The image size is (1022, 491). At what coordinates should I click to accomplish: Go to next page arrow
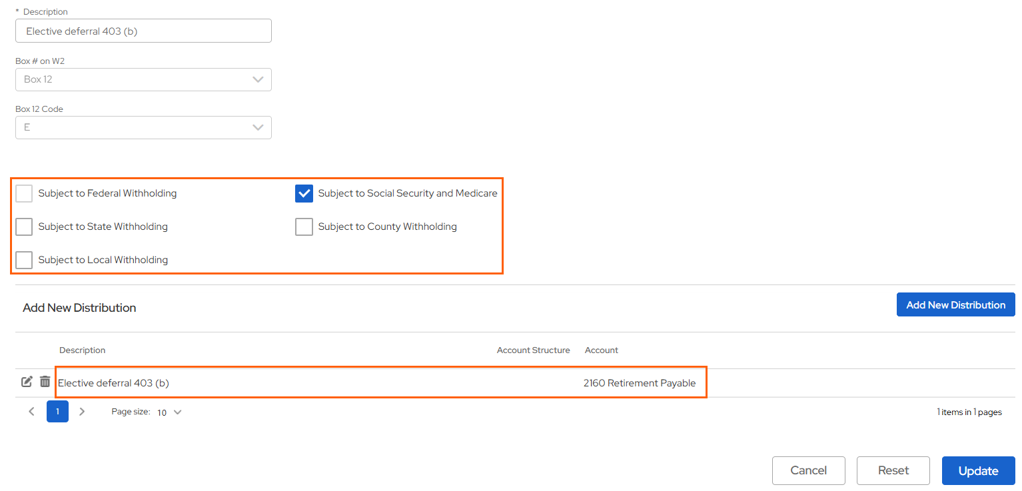82,412
